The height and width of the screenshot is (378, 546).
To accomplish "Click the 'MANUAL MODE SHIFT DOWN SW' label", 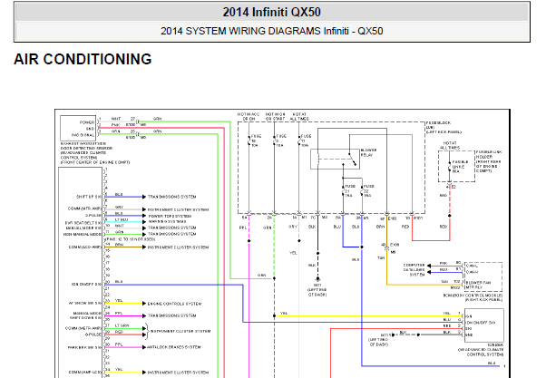I will tap(85, 315).
